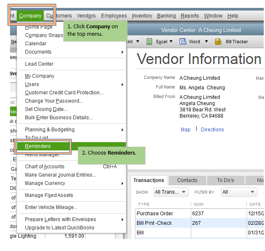265x251 pixels.
Task: Switch to the To Do's tab
Action: point(225,180)
